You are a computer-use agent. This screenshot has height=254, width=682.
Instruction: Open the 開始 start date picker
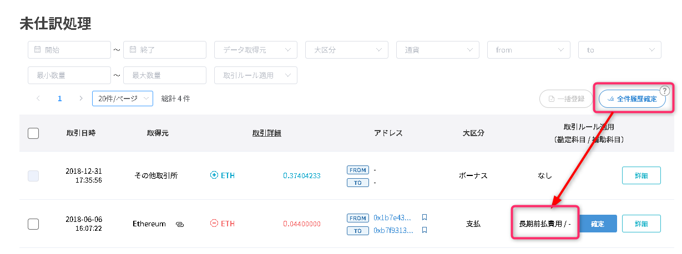pyautogui.click(x=69, y=50)
